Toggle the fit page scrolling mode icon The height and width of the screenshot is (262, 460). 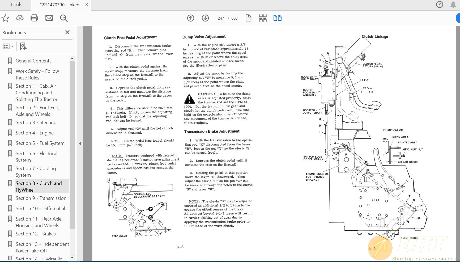(x=262, y=18)
